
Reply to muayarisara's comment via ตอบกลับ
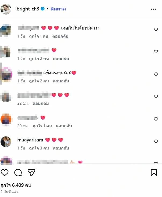click(61, 148)
